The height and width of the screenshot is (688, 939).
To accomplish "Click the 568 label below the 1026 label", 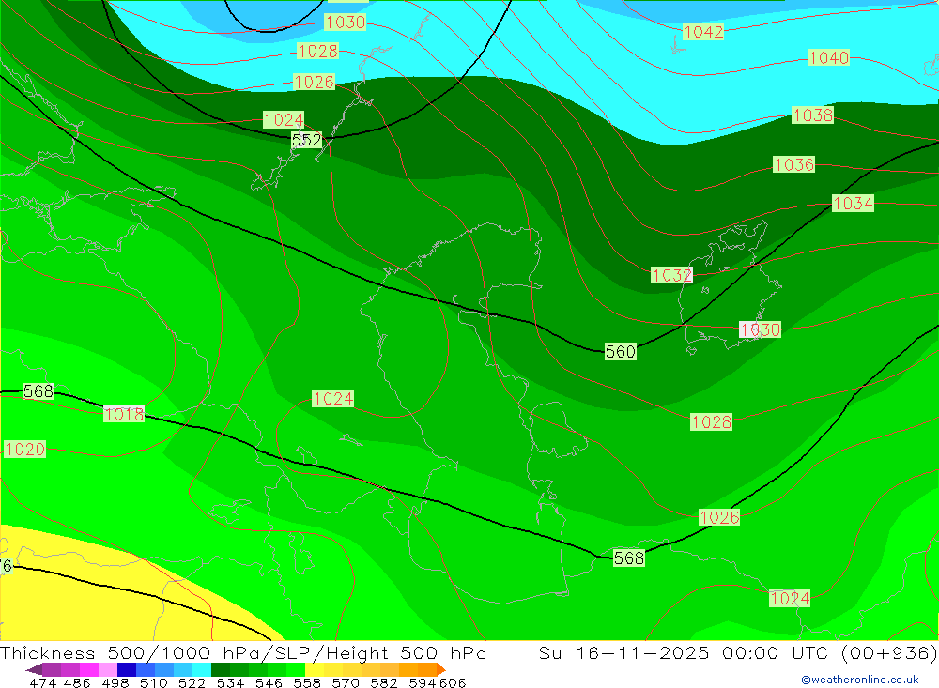I will click(x=629, y=558).
